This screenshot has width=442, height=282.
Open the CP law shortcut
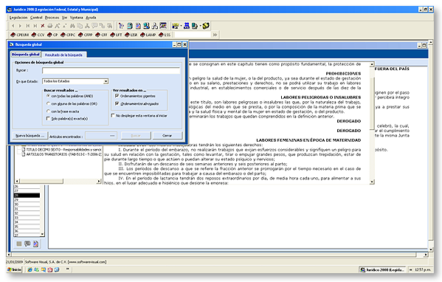tap(52, 35)
